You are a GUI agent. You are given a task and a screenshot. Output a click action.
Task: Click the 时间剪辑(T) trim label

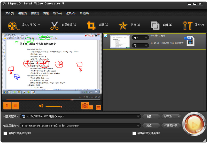(x=69, y=25)
